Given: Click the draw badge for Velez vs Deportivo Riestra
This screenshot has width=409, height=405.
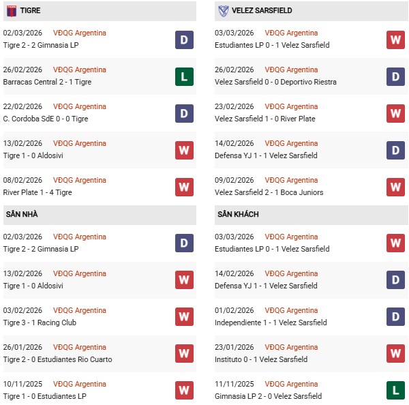Looking at the screenshot, I should pos(395,76).
